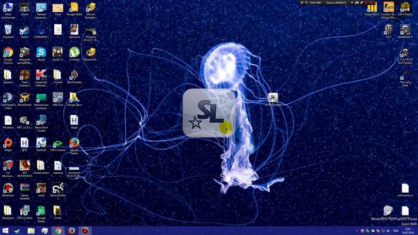
Task: Open File Explorer from the taskbar
Action: click(x=31, y=230)
